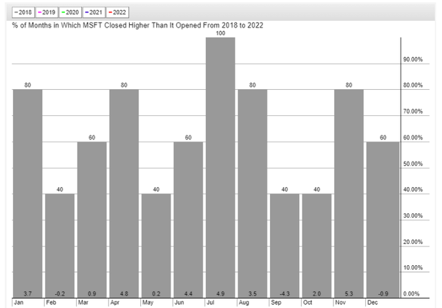This screenshot has width=442, height=308.
Task: Click the 40 label above the May bar
Action: (x=156, y=189)
